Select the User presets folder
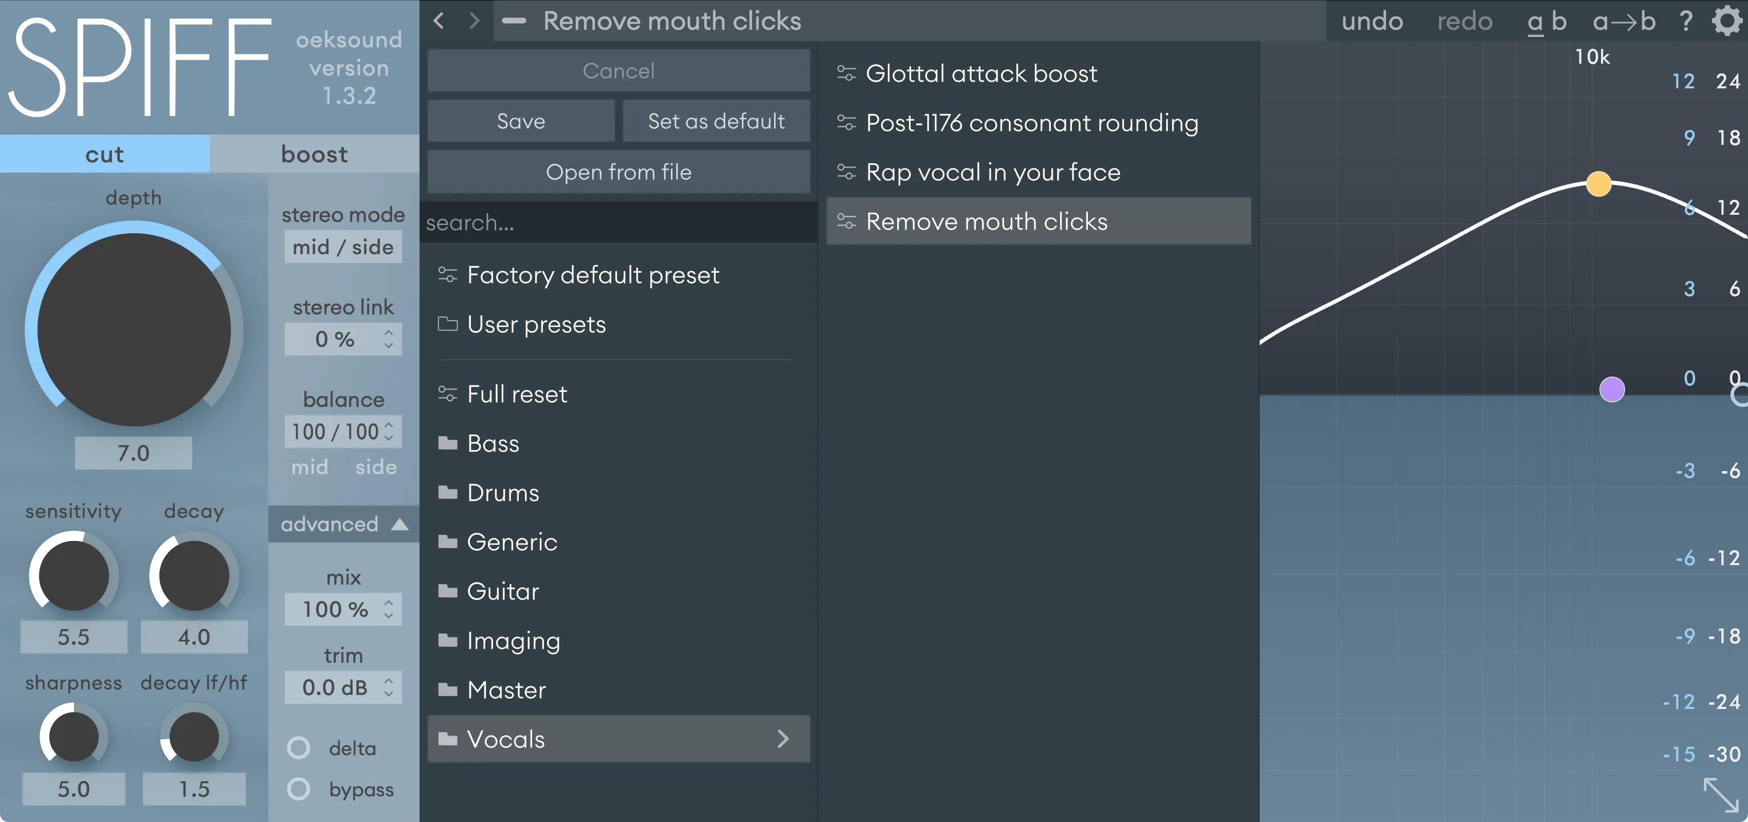The width and height of the screenshot is (1748, 822). point(536,324)
